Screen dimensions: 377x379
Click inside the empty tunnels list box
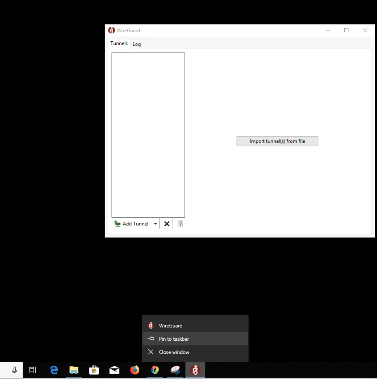click(148, 135)
